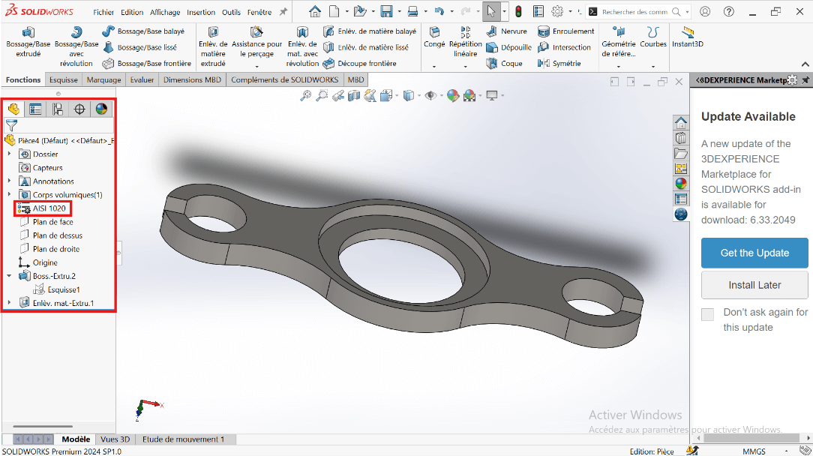The width and height of the screenshot is (813, 456).
Task: Collapse the Boss.-Extru.2 feature
Action: point(9,276)
